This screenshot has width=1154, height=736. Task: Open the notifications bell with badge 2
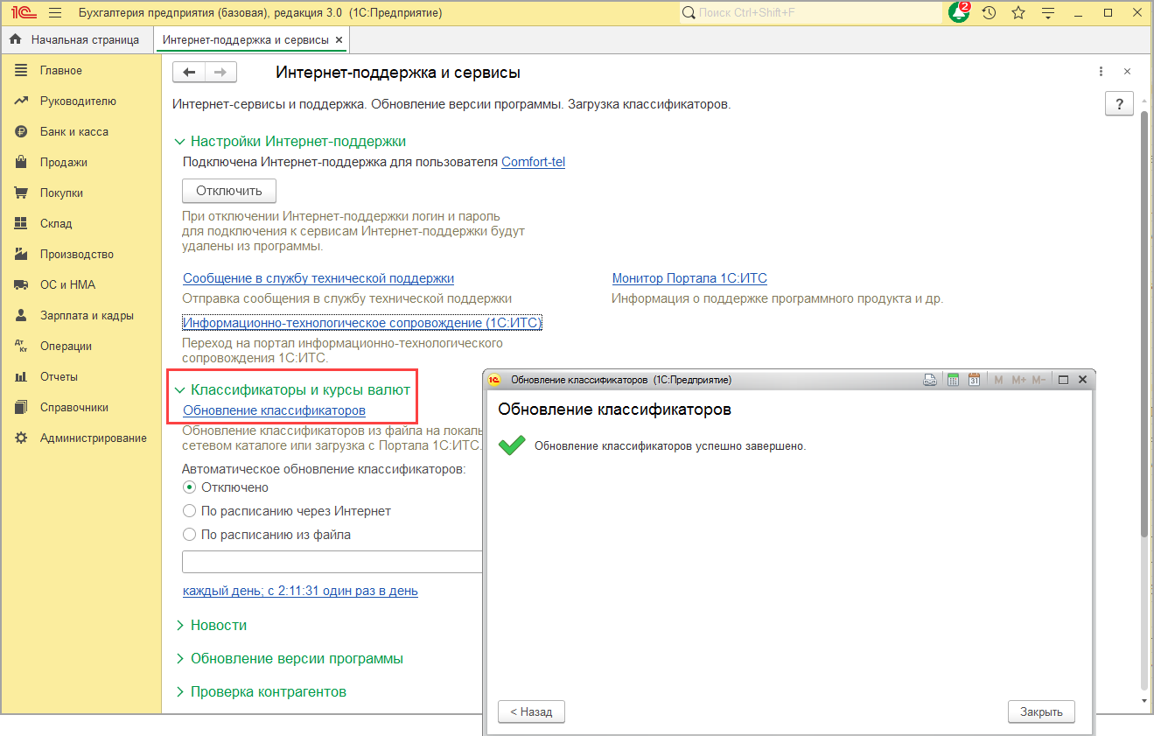(960, 12)
